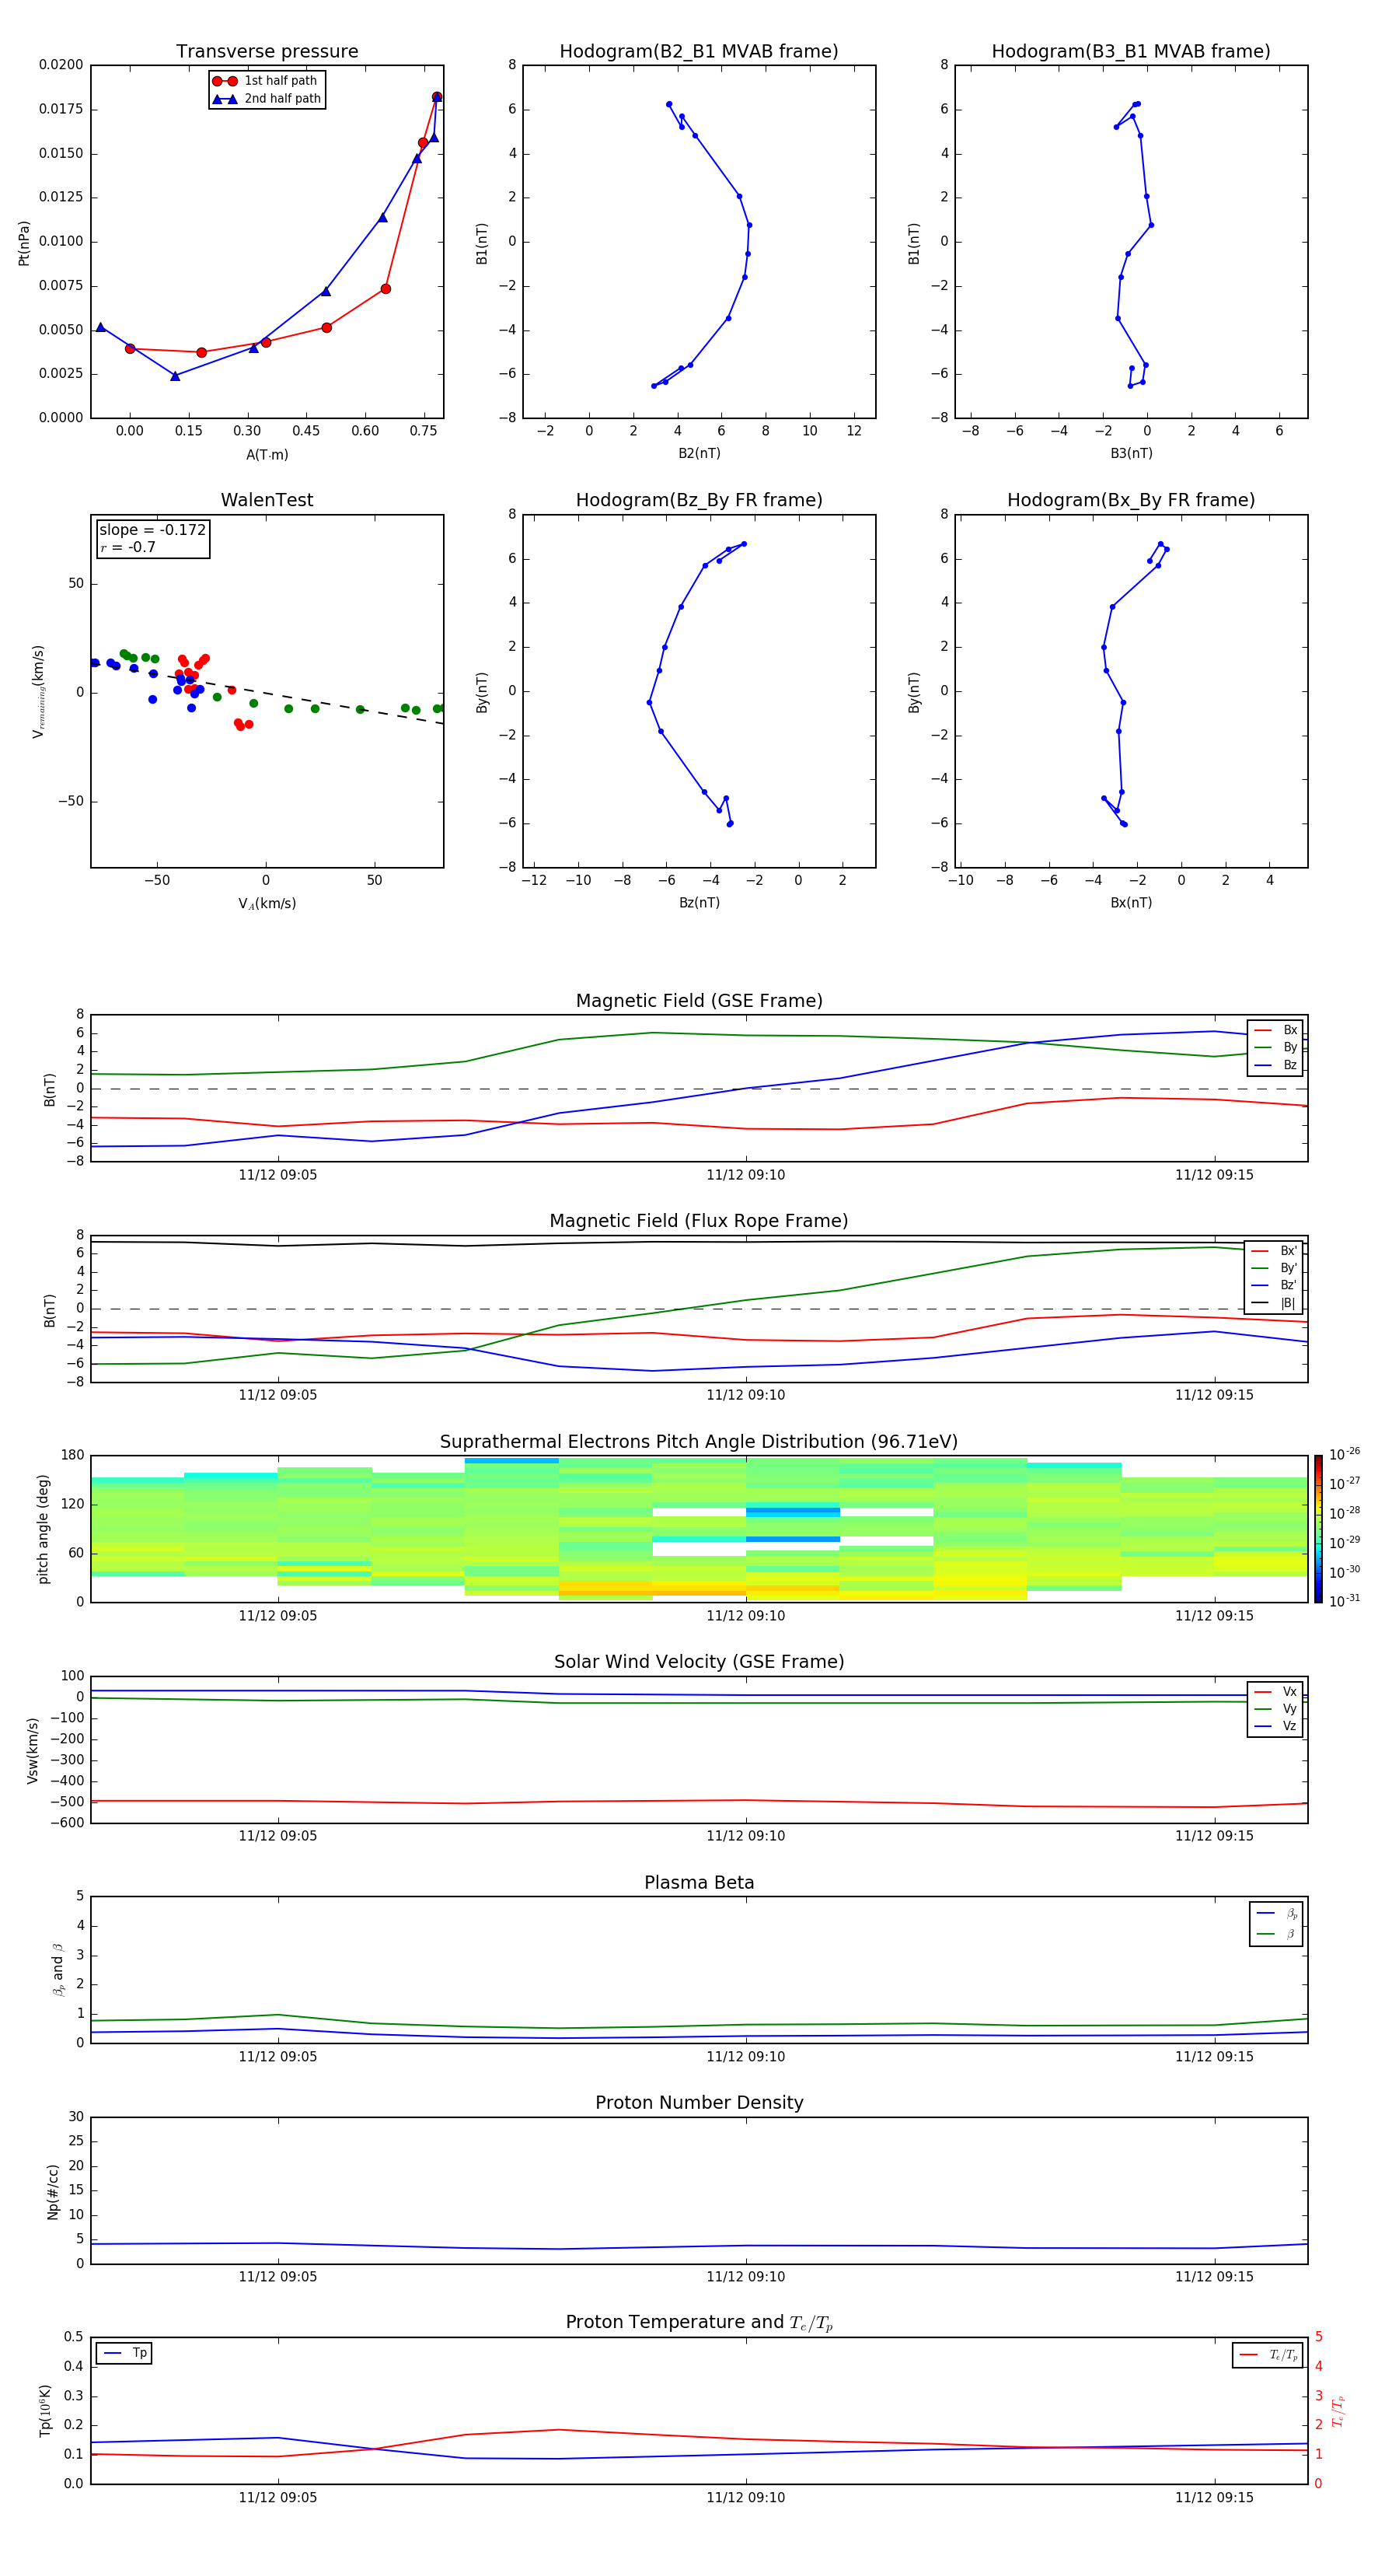
Task: Click the "B2(nT)" x-axis label
Action: (x=699, y=453)
